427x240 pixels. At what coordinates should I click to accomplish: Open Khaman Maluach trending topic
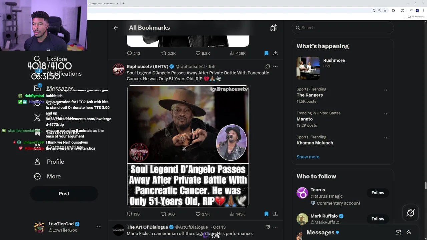point(315,143)
